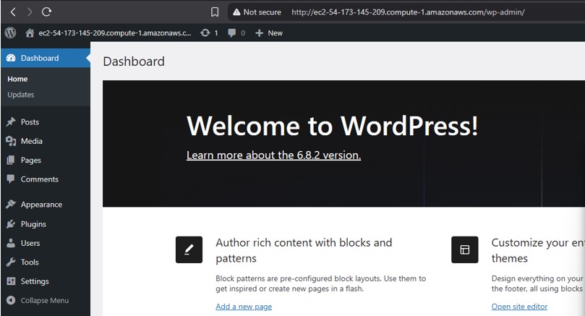The height and width of the screenshot is (316, 585).
Task: Bookmark this page using bookmark icon
Action: click(x=215, y=12)
